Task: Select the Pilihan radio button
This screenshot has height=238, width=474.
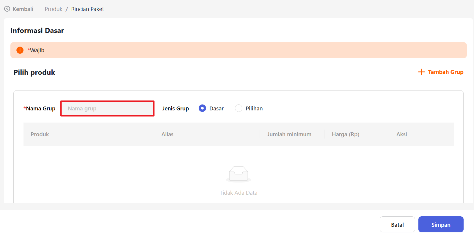Action: tap(238, 108)
